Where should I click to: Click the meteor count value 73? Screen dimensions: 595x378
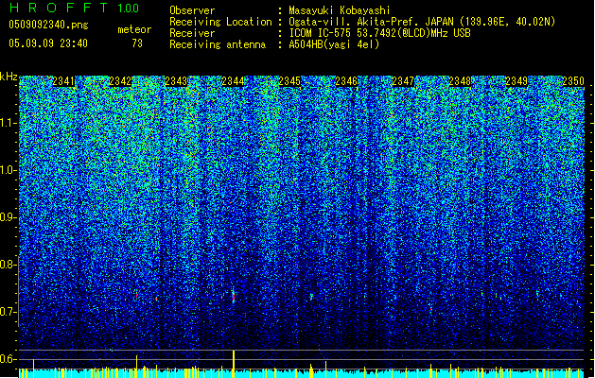coord(137,43)
